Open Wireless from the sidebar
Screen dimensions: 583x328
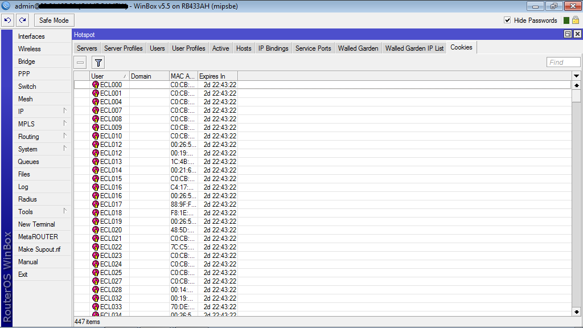point(42,49)
